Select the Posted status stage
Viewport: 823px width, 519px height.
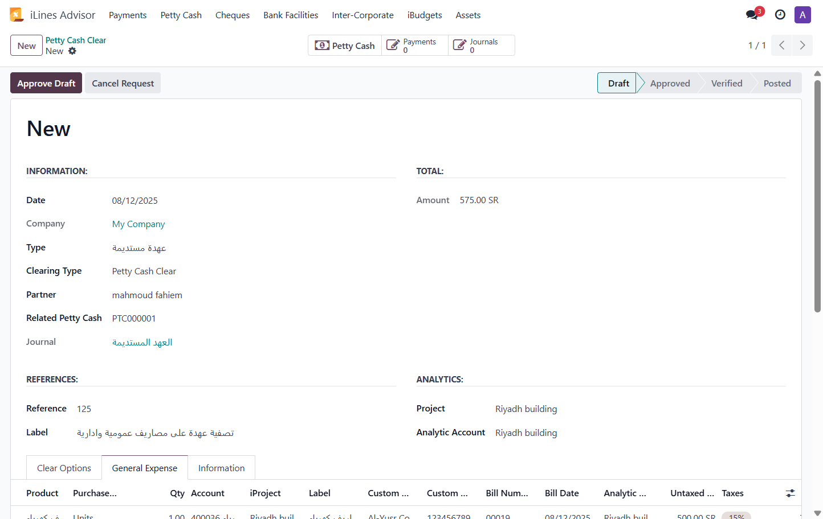(x=777, y=83)
